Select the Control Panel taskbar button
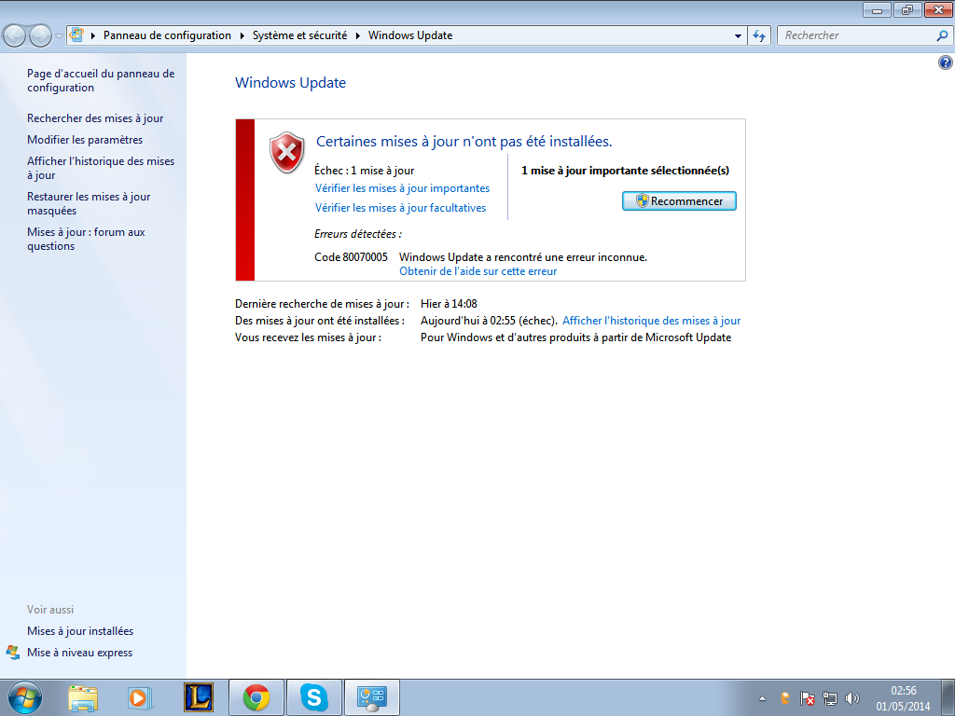 [x=372, y=697]
